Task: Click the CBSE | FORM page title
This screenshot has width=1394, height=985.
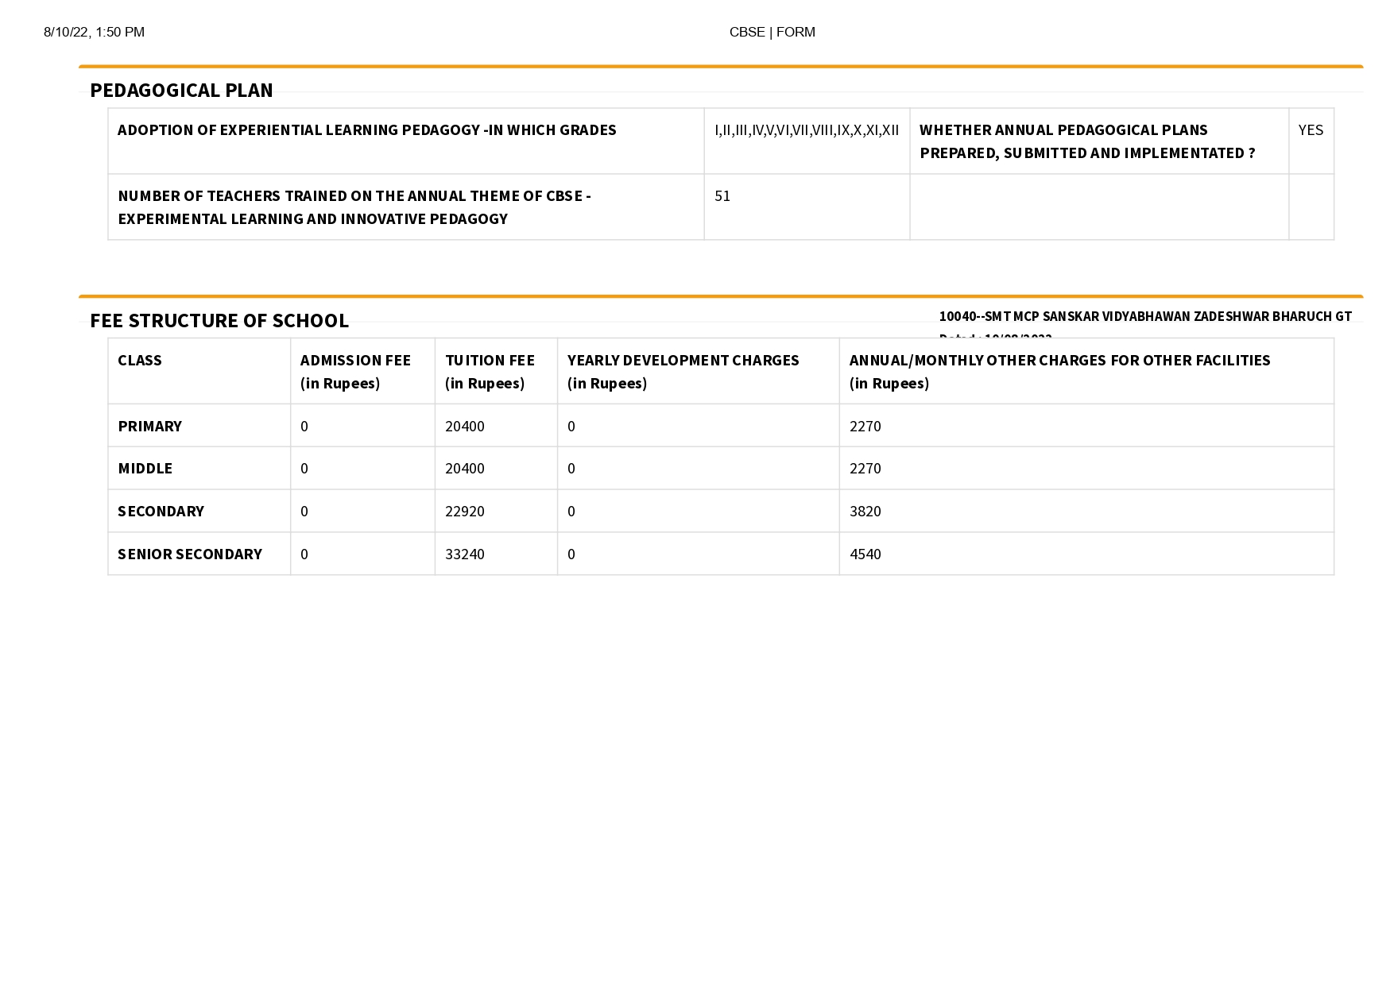Action: point(772,33)
